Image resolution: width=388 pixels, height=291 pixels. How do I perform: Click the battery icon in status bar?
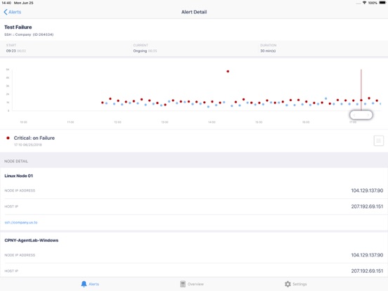click(382, 3)
